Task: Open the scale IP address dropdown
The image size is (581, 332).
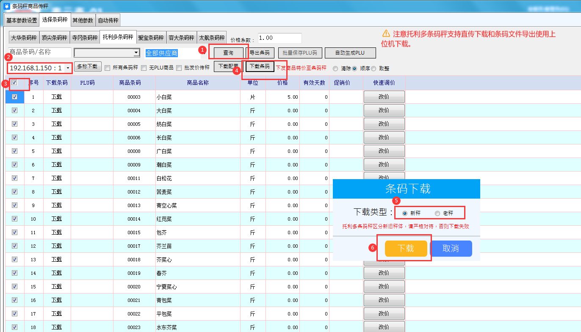Action: [68, 68]
